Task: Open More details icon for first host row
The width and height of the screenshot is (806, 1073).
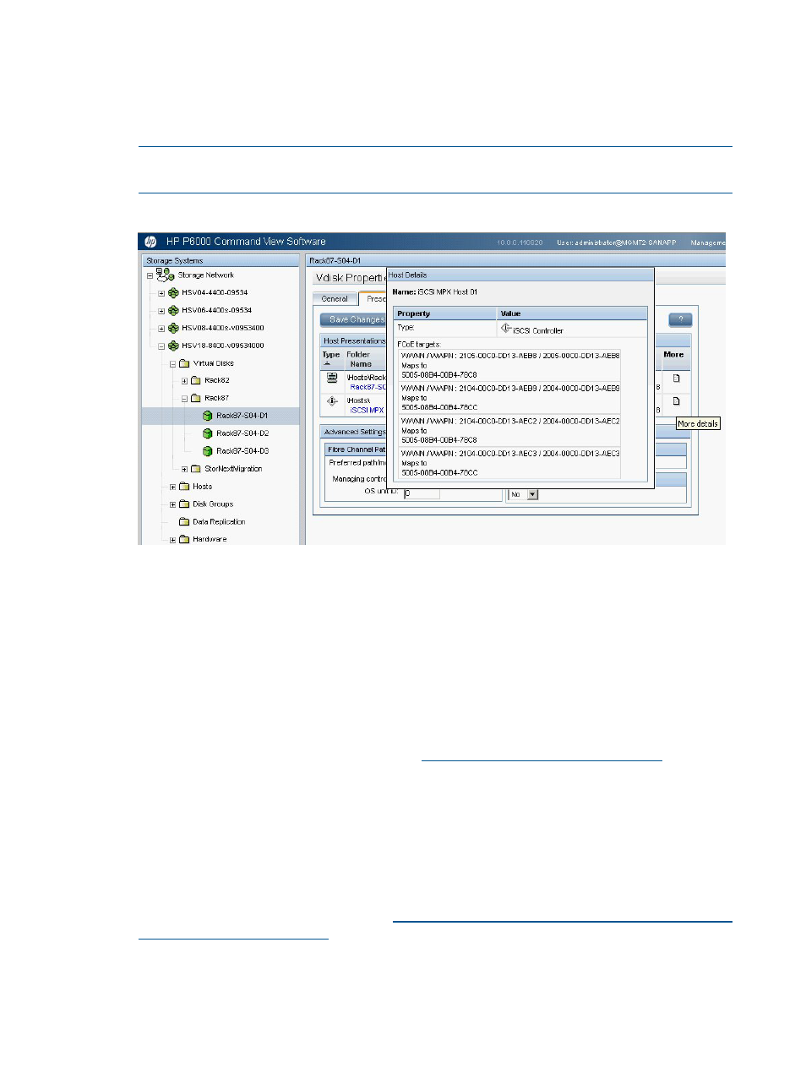Action: point(676,379)
